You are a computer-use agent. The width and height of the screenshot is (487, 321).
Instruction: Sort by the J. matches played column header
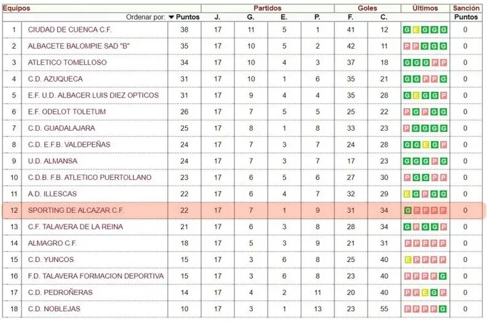click(x=218, y=17)
